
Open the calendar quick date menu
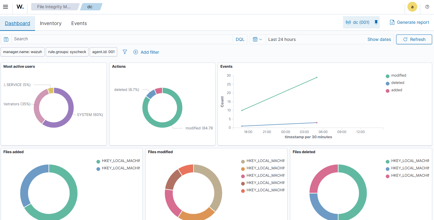pyautogui.click(x=257, y=39)
